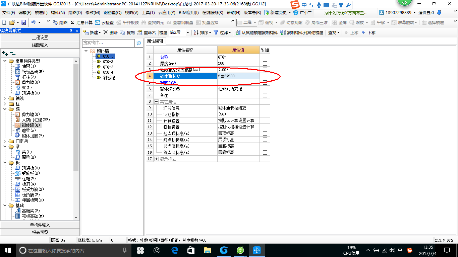Expand the 轴线 folder in navigation
The height and width of the screenshot is (257, 458).
(x=5, y=99)
